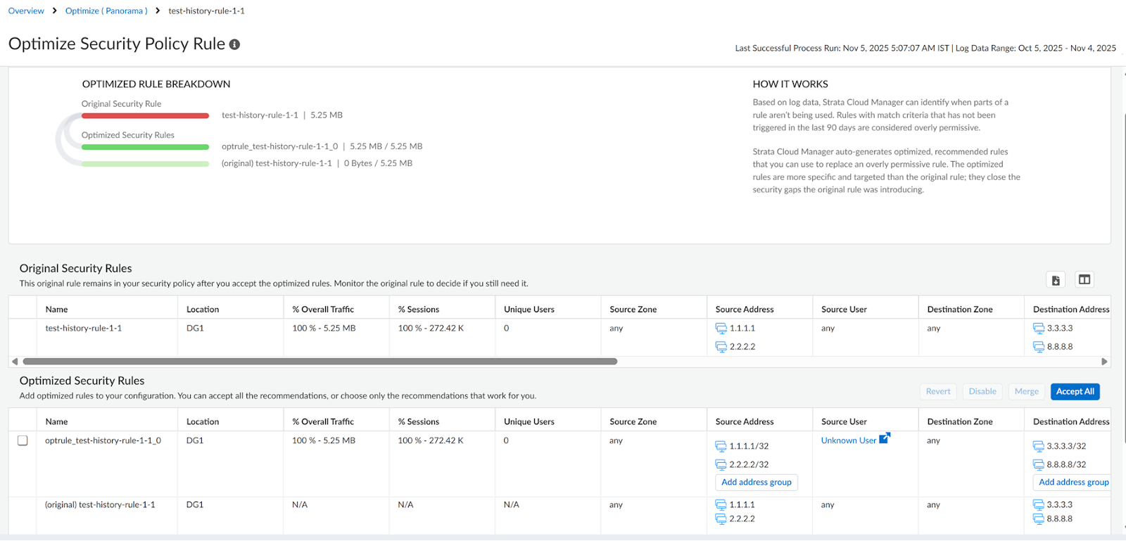This screenshot has height=541, width=1126.
Task: Click the Revert button
Action: click(937, 392)
